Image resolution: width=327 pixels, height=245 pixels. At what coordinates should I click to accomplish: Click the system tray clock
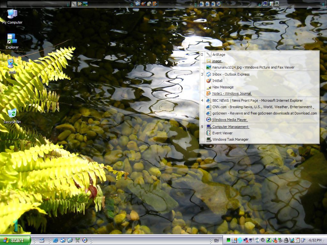[x=315, y=240]
